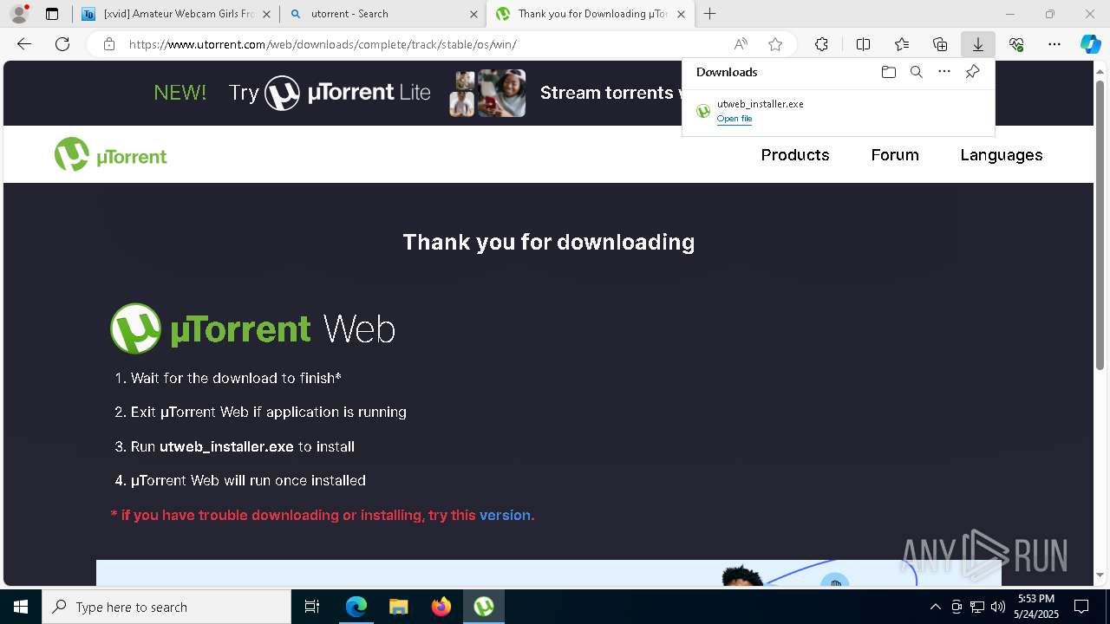The width and height of the screenshot is (1110, 624).
Task: Activate the Read aloud icon in the address bar
Action: coord(741,44)
